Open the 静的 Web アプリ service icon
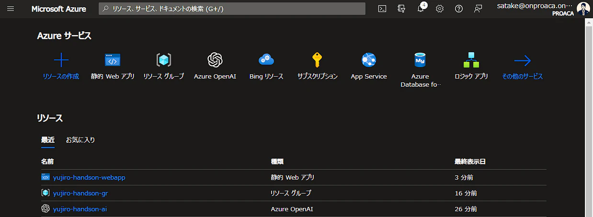This screenshot has height=217, width=593. (x=113, y=60)
